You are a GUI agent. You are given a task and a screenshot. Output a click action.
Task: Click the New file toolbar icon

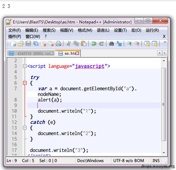[13, 43]
